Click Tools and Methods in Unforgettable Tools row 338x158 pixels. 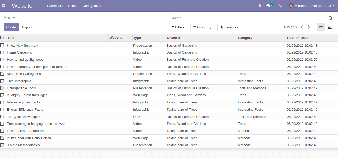coord(252,88)
